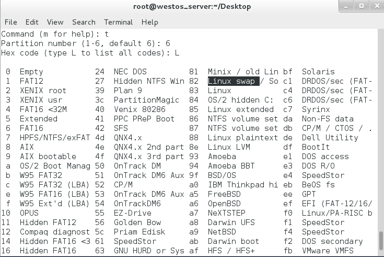Click the 'XENIX root' entry
Image resolution: width=384 pixels, height=257 pixels.
click(x=43, y=91)
